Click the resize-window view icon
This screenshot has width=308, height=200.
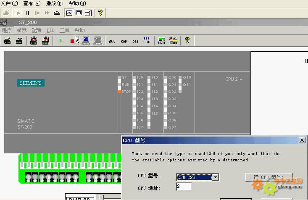pyautogui.click(x=88, y=13)
